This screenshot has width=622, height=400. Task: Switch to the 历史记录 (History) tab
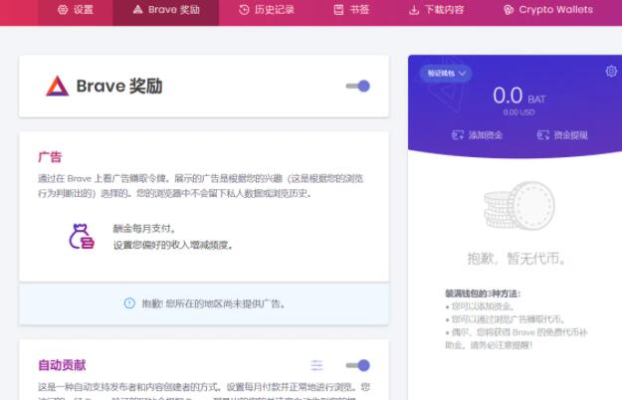tap(265, 10)
